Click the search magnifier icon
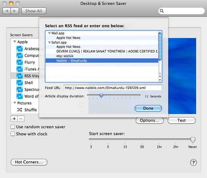 (162, 11)
